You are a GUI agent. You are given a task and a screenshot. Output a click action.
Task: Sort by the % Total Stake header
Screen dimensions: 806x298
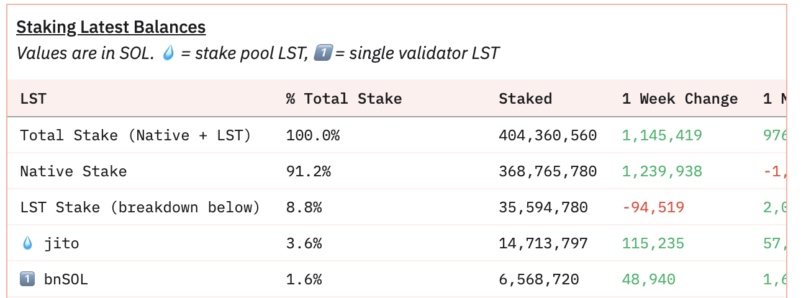pyautogui.click(x=343, y=99)
